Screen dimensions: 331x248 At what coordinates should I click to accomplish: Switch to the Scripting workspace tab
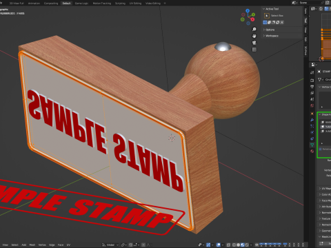(x=120, y=3)
